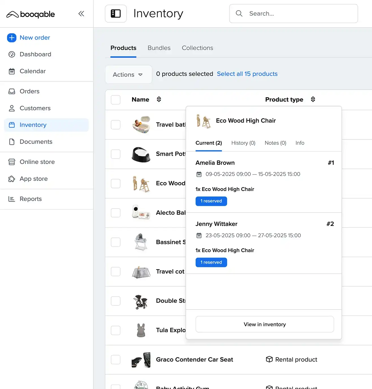Sort products by Product type

click(313, 99)
